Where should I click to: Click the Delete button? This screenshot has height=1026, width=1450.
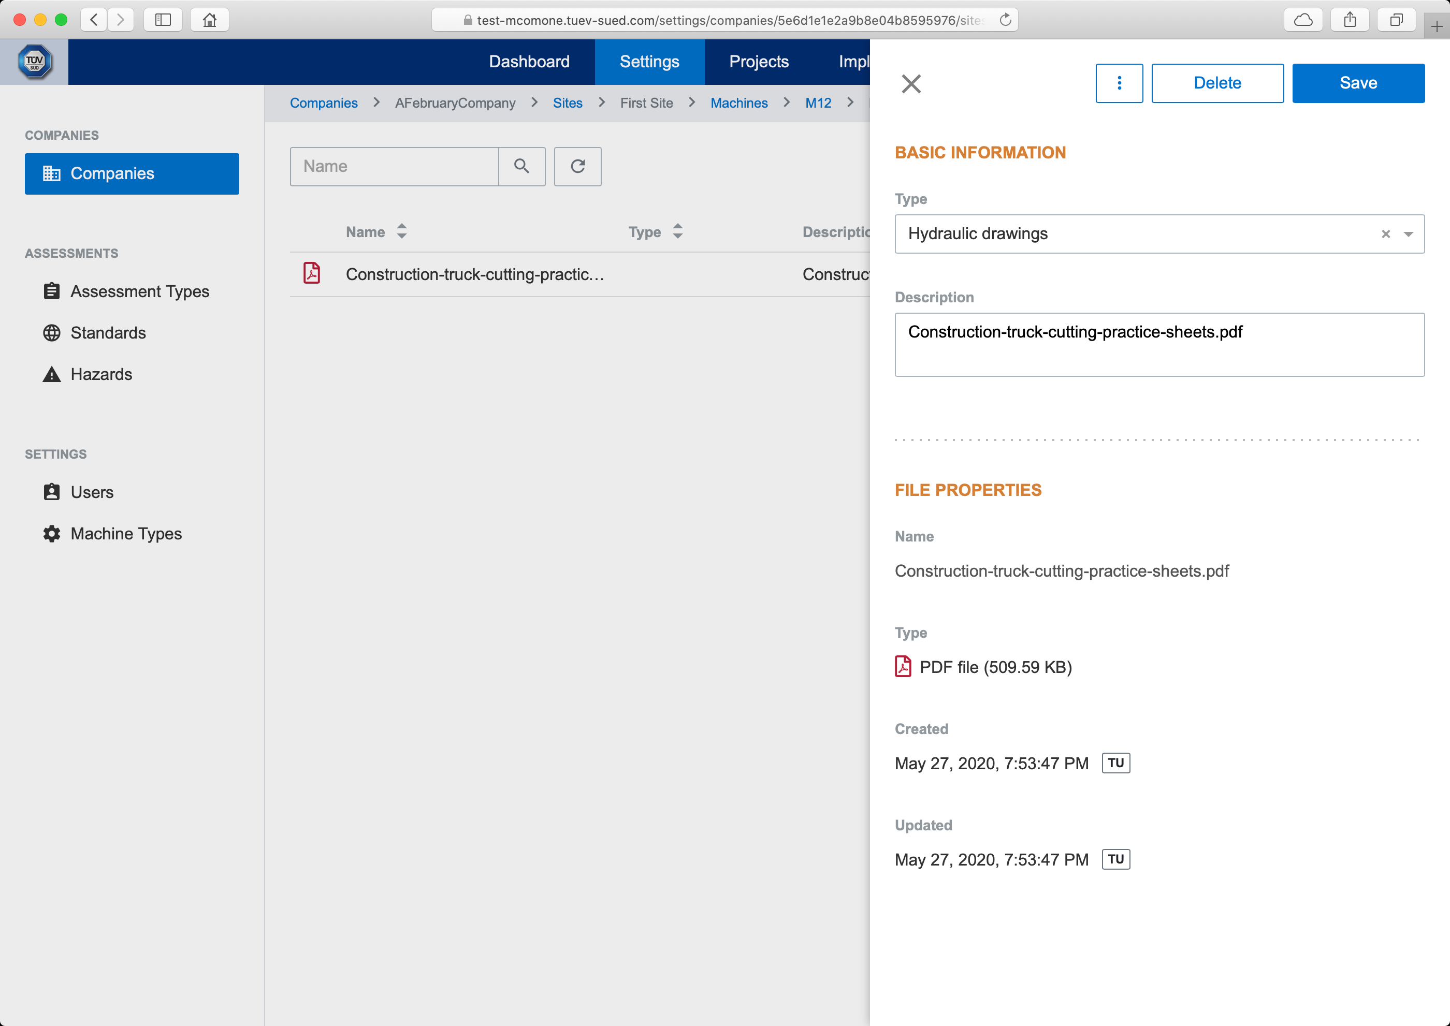click(1217, 83)
